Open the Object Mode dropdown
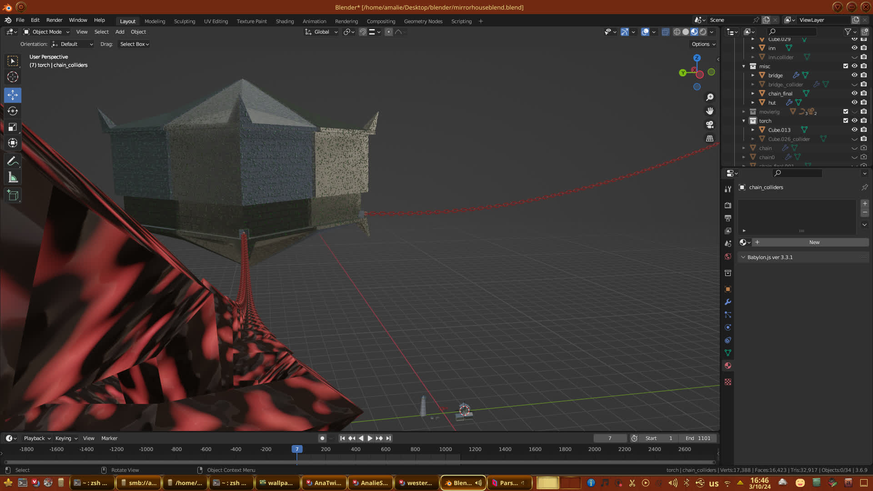873x491 pixels. point(46,32)
